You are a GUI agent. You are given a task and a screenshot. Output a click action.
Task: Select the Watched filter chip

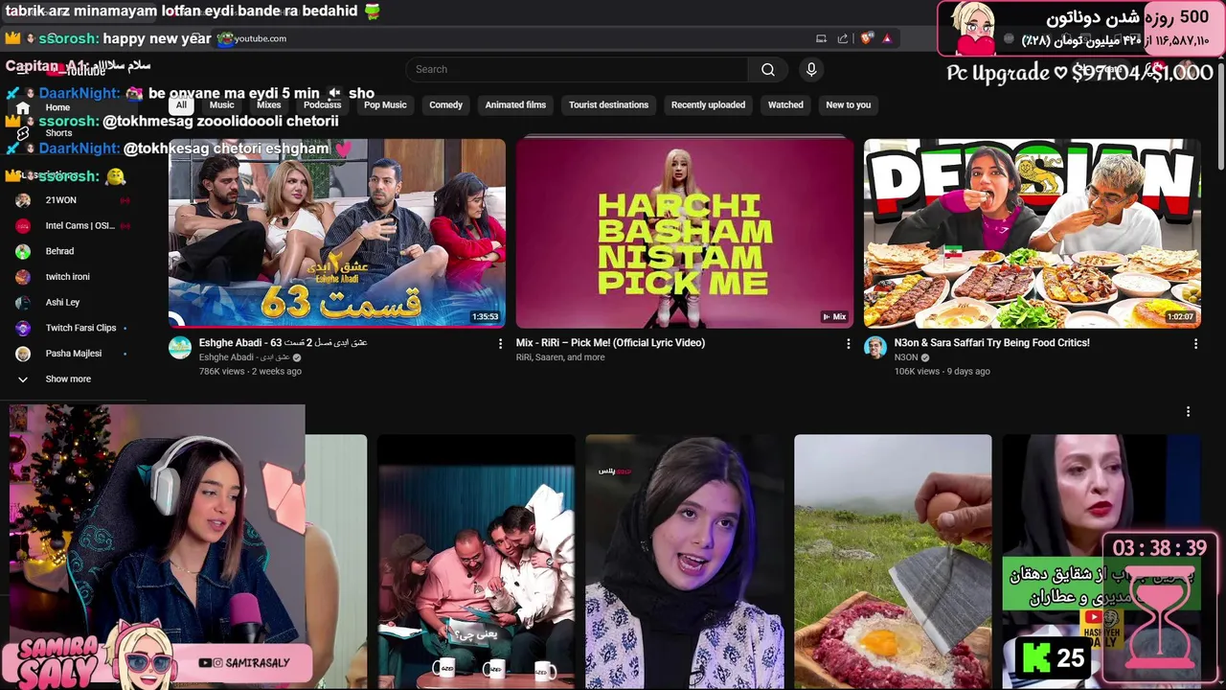point(785,105)
